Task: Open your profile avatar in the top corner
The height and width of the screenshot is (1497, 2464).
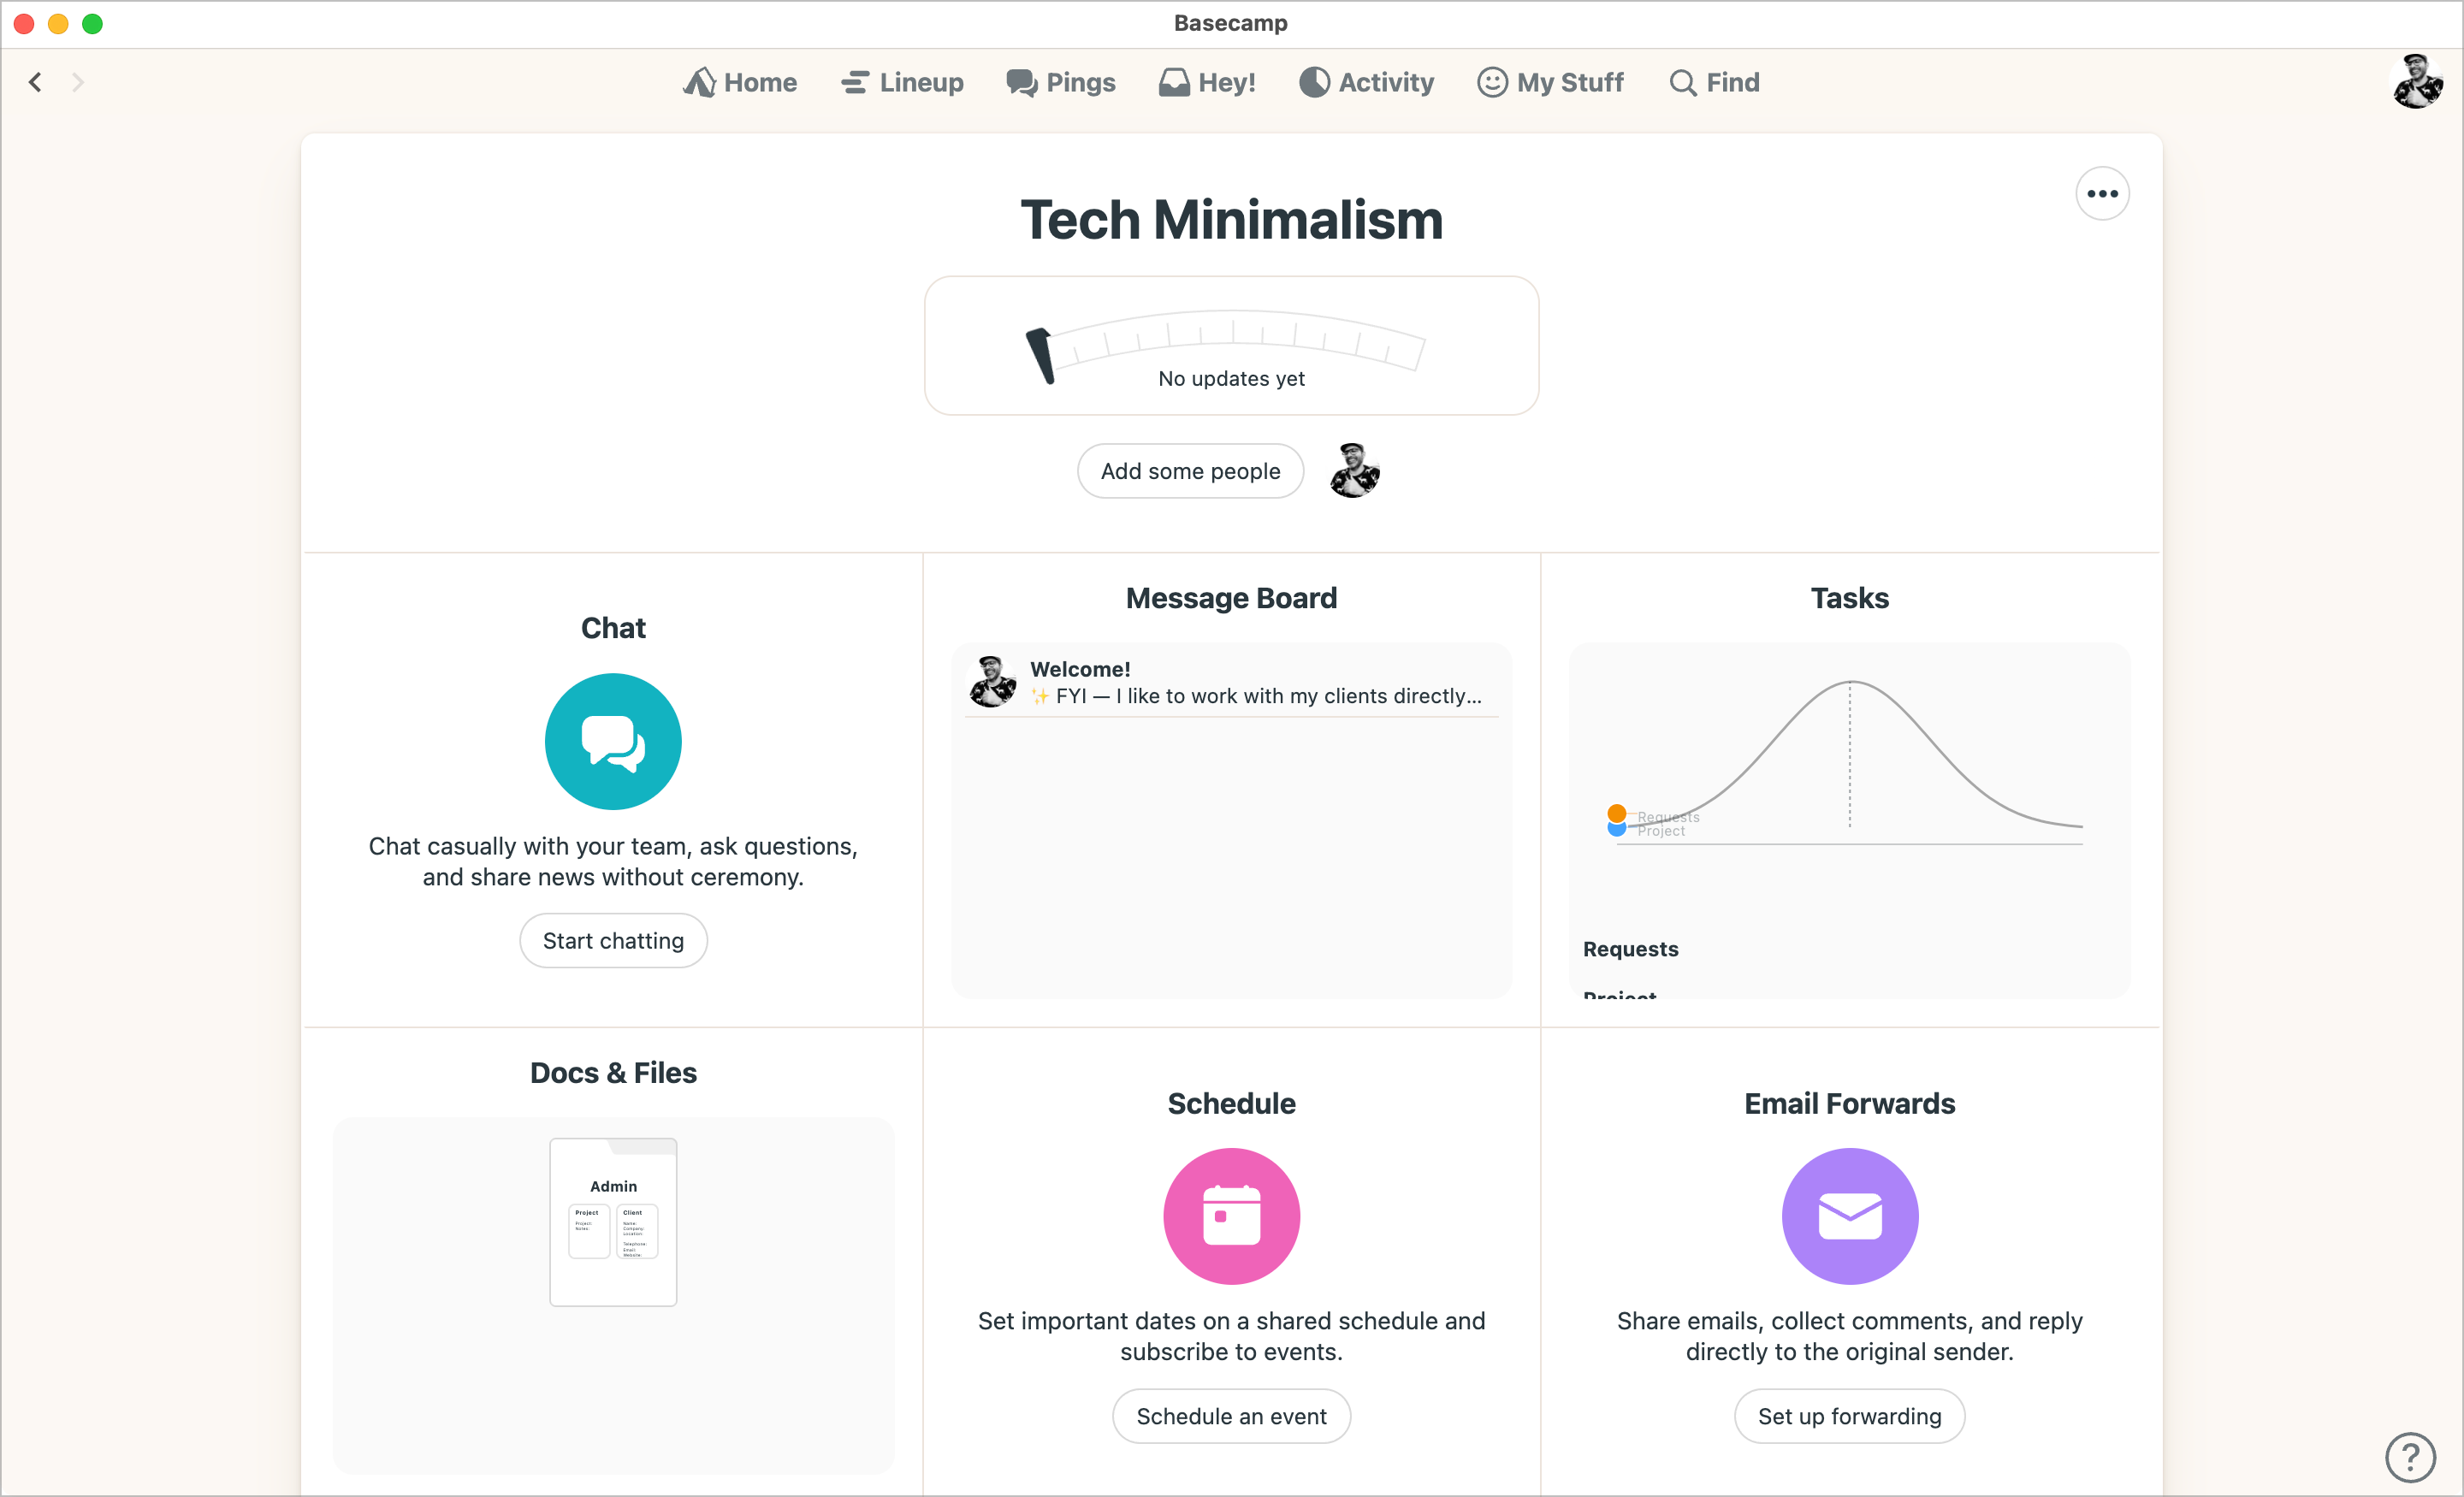Action: (x=2417, y=82)
